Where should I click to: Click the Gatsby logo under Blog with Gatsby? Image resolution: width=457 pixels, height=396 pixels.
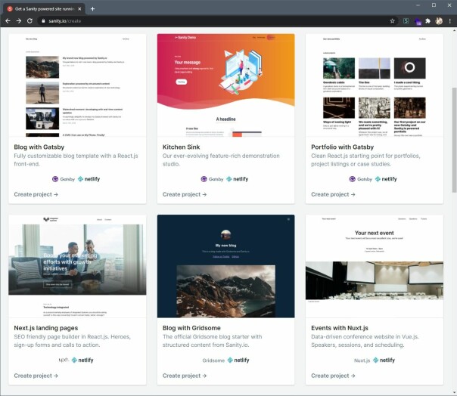(x=64, y=179)
